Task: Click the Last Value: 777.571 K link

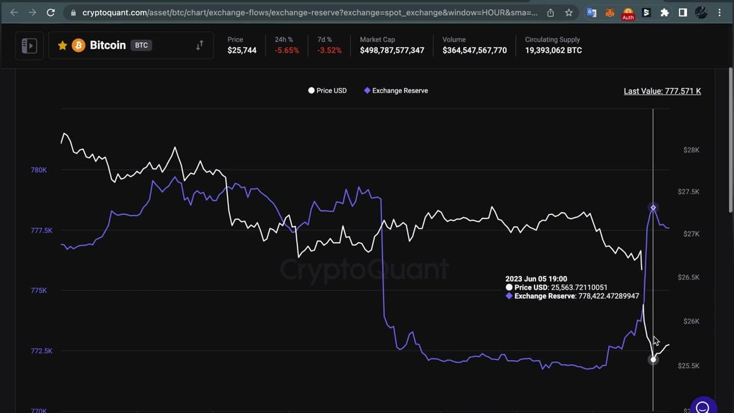Action: point(662,91)
